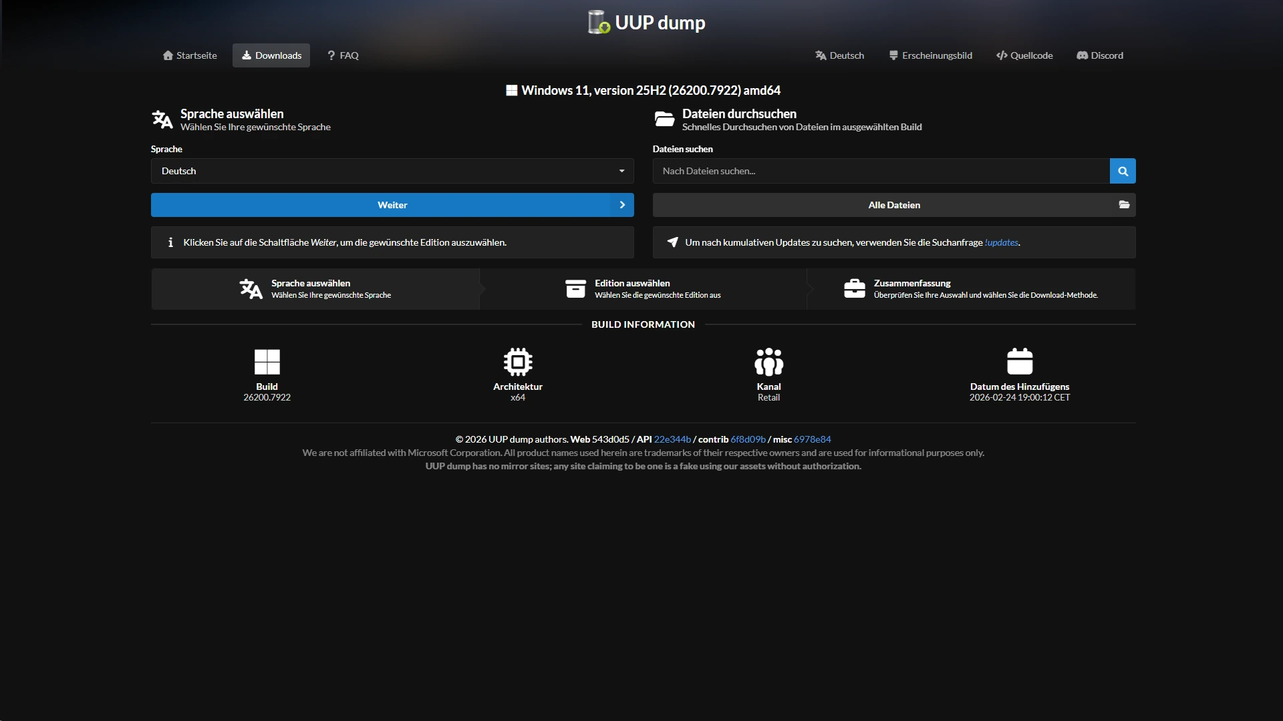Screen dimensions: 1283x721
Task: Focus the Nach Dateien suchen input field
Action: pos(881,171)
